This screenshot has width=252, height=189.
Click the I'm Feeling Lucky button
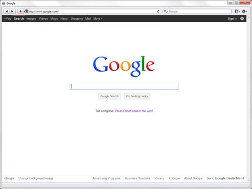(137, 96)
